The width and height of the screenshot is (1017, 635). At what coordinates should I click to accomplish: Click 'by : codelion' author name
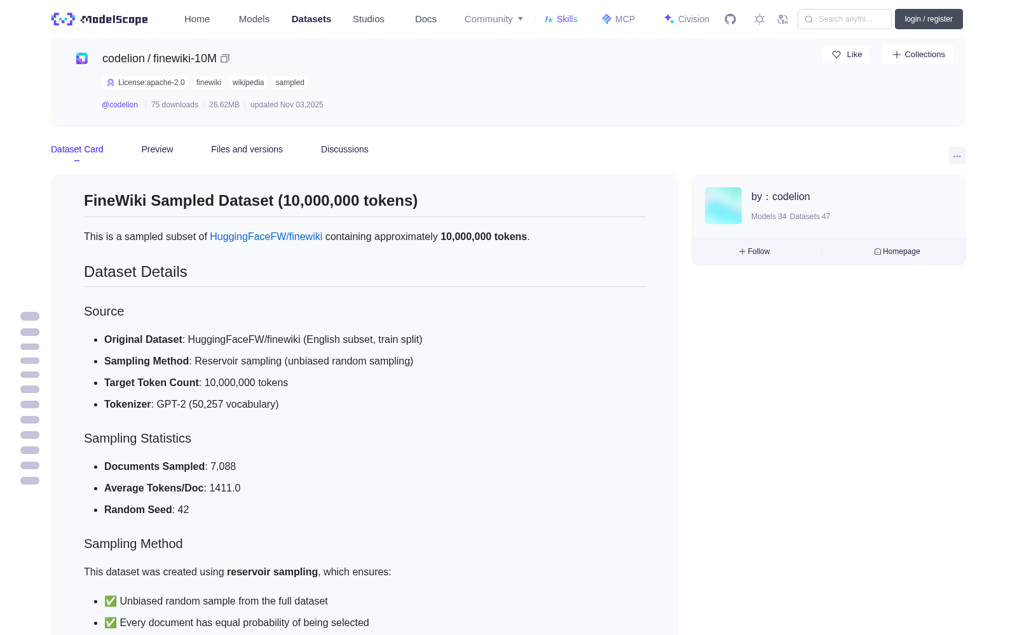click(x=781, y=197)
